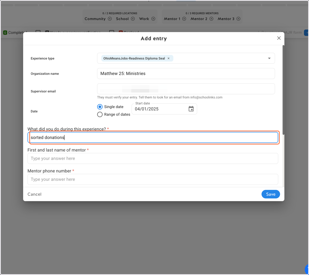309x275 pixels.
Task: Click the Experience type label
Action: (42, 59)
